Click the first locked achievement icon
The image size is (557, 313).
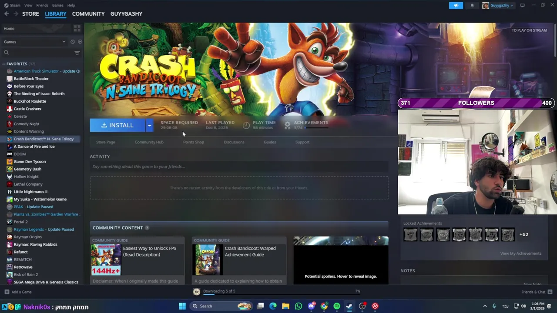click(x=410, y=235)
